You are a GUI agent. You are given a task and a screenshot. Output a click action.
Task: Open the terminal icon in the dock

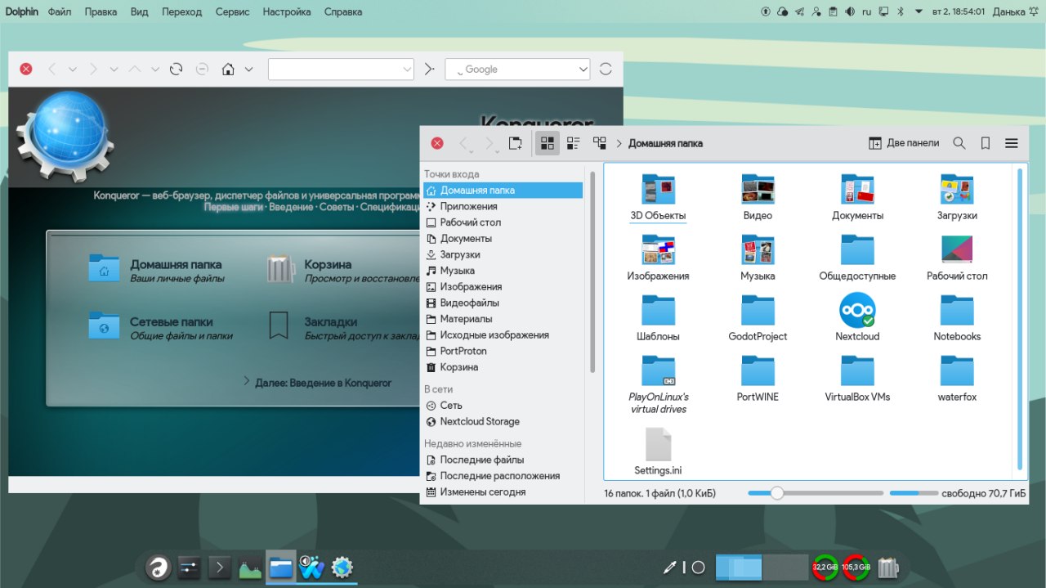[x=219, y=567]
